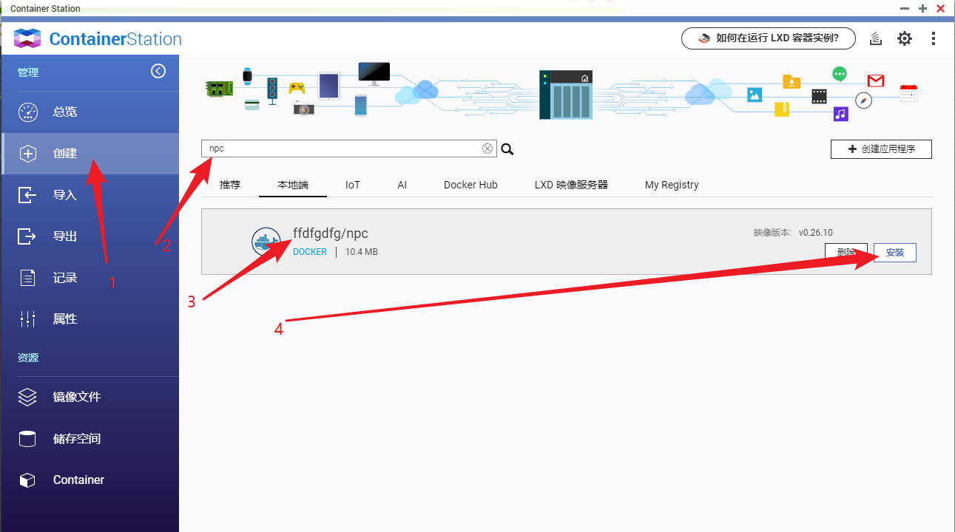Open the LXD container how-to link
This screenshot has width=955, height=532.
coord(768,38)
